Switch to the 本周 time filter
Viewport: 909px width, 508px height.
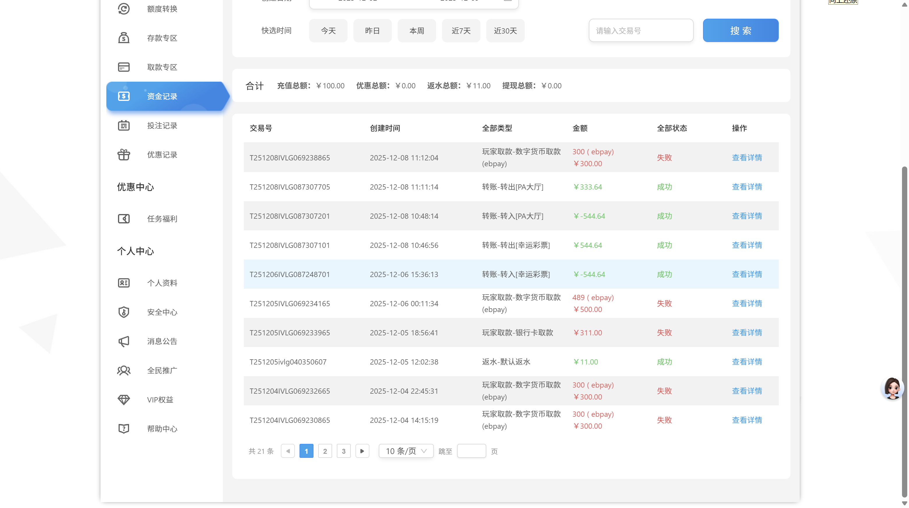coord(417,30)
